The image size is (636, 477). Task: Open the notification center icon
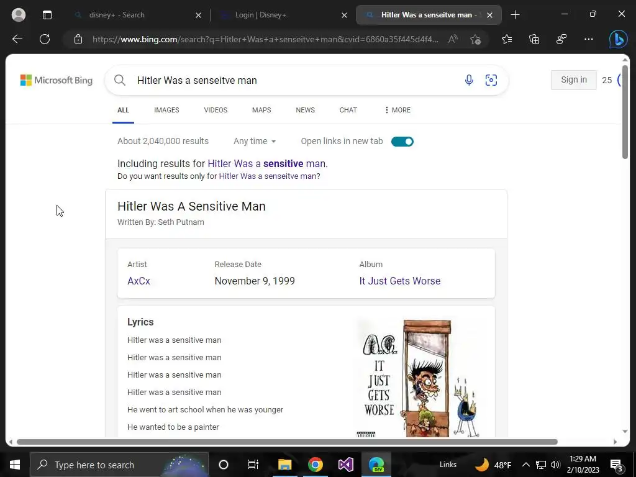(617, 465)
